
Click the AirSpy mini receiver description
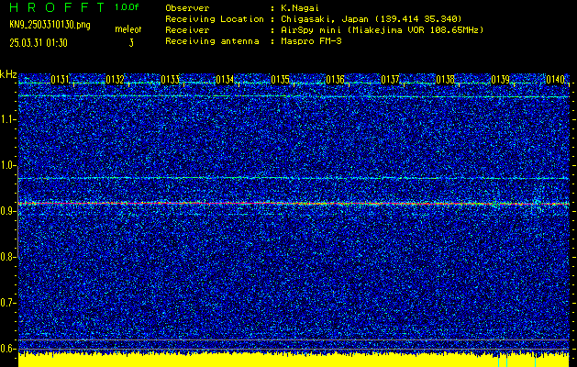(x=382, y=30)
